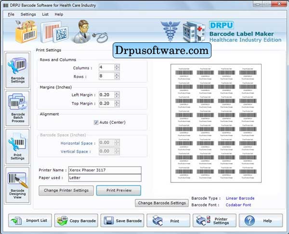Open the Barcode Settings sidebar icon
The width and height of the screenshot is (289, 234).
pos(17,70)
